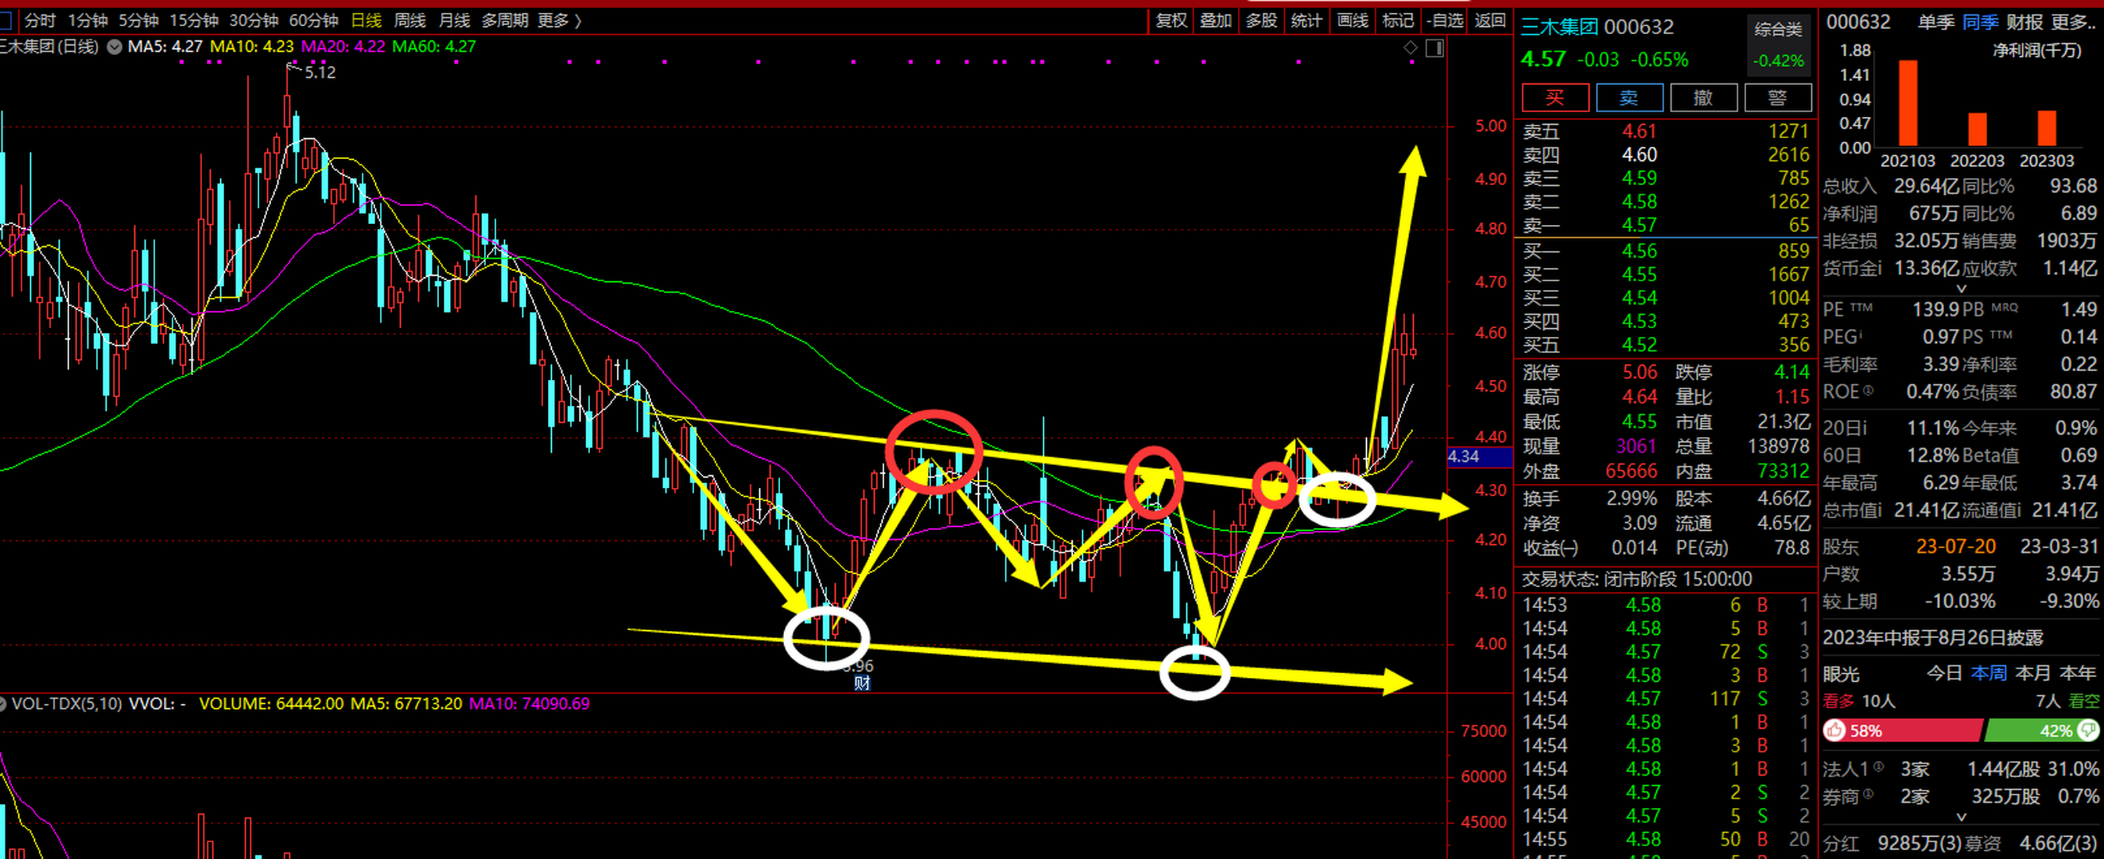Expand the financial data section chevron
This screenshot has height=859, width=2104.
click(x=1961, y=289)
